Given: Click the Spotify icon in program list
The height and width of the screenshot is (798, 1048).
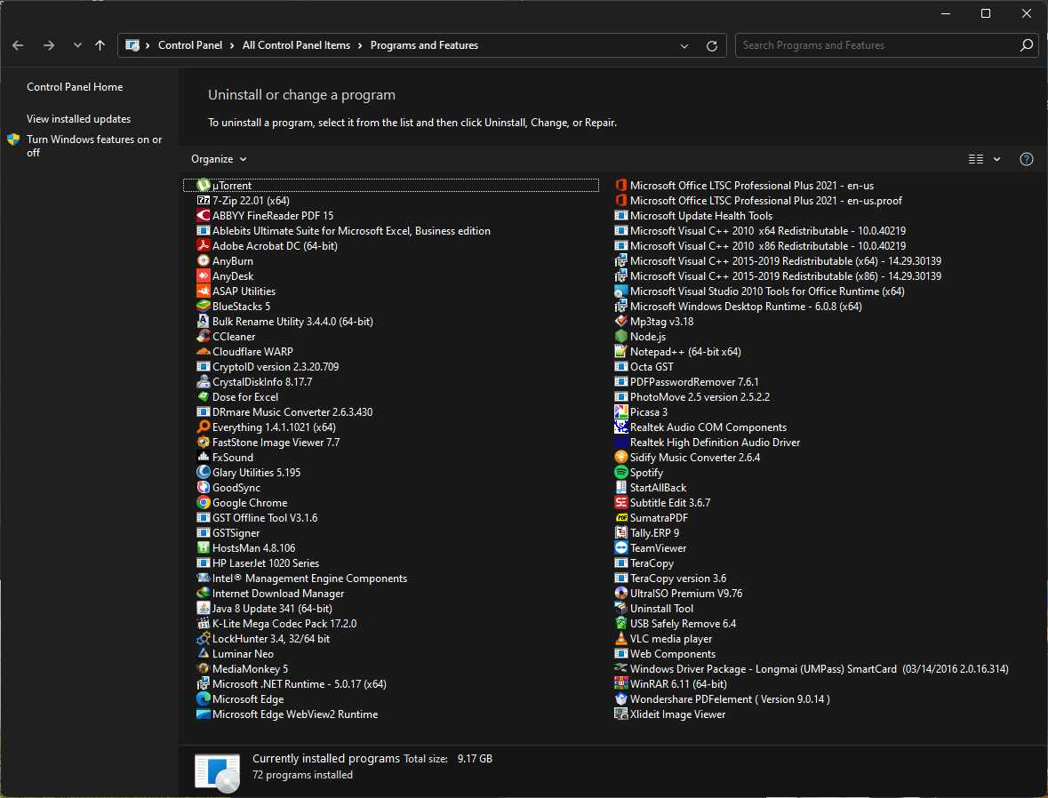Looking at the screenshot, I should coord(621,473).
